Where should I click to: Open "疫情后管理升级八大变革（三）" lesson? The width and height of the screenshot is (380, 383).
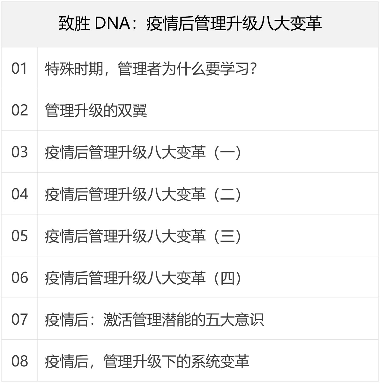coord(143,236)
